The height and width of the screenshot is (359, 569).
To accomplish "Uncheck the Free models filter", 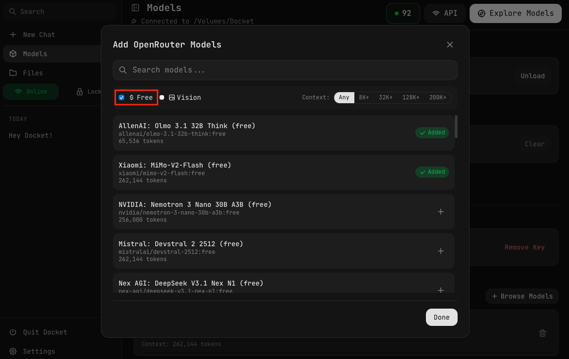I will pos(121,97).
